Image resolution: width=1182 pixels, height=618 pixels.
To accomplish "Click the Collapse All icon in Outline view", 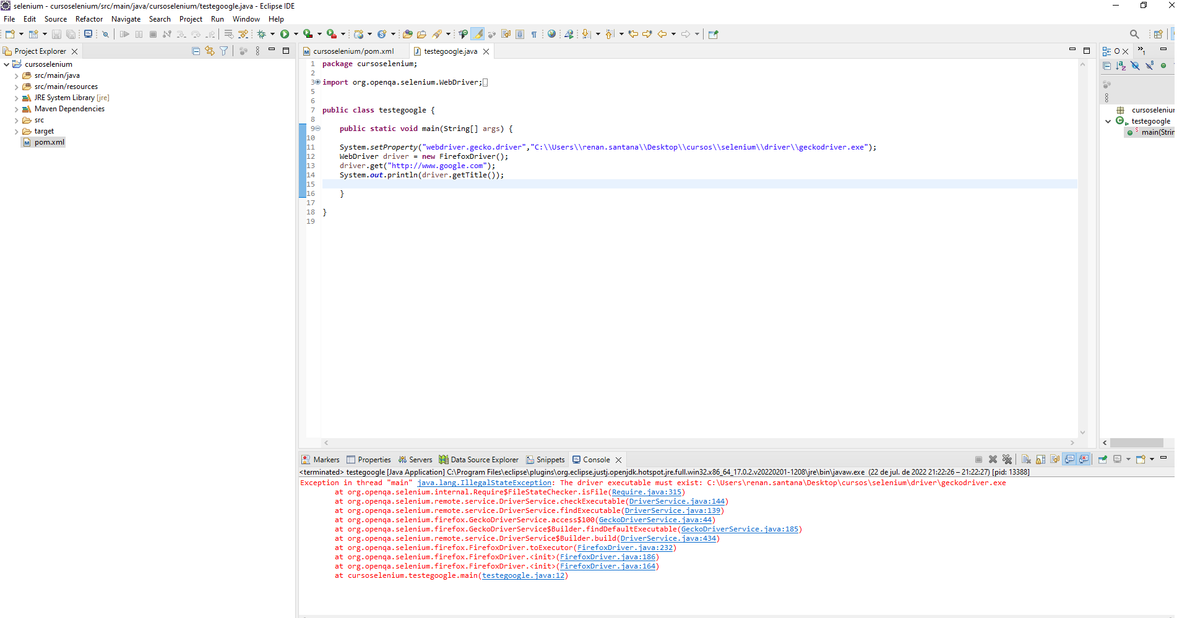I will point(1107,65).
